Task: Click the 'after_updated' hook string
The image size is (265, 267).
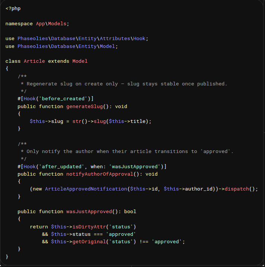Action: point(62,166)
